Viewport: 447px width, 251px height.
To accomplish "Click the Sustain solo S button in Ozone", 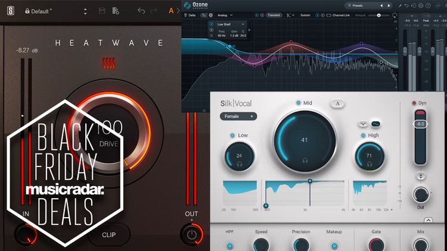I will point(322,15).
